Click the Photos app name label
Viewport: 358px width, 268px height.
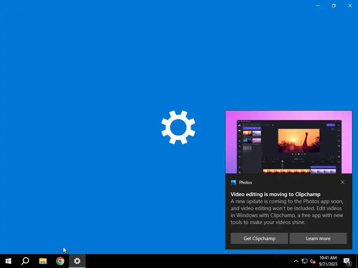245,182
